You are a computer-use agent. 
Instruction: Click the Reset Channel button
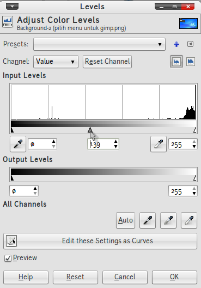(107, 62)
